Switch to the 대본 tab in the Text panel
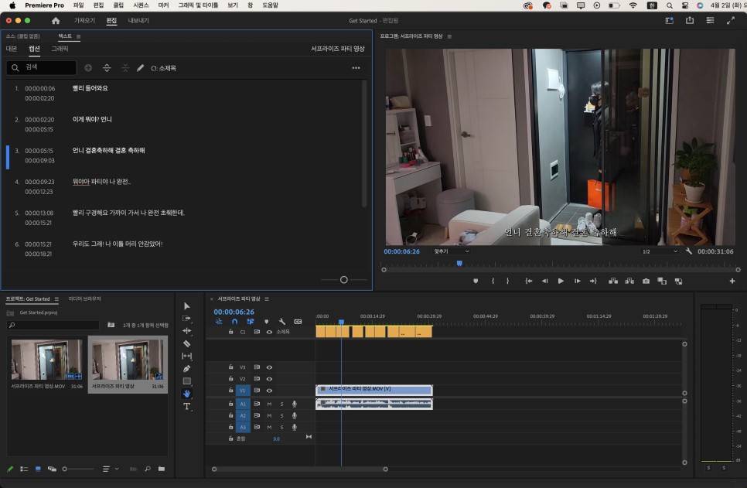 [x=12, y=49]
